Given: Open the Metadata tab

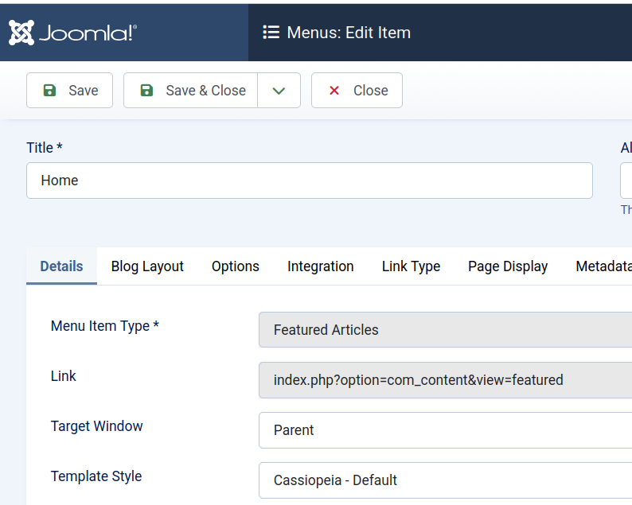Looking at the screenshot, I should tap(603, 266).
